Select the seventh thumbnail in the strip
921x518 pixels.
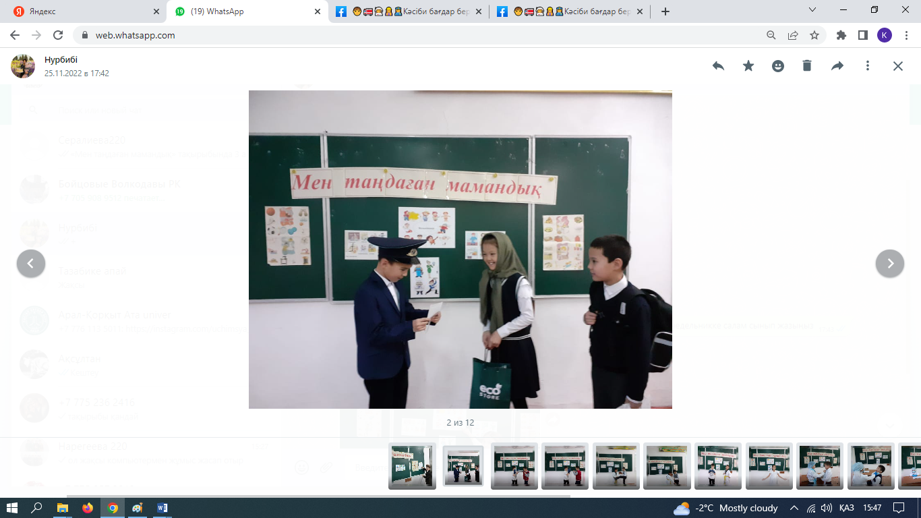718,466
